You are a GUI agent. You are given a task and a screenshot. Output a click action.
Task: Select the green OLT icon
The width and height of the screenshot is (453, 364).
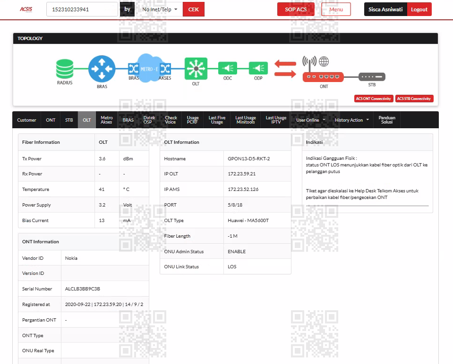(x=196, y=69)
